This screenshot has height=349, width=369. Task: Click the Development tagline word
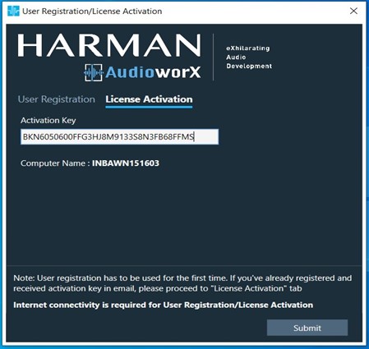point(249,66)
